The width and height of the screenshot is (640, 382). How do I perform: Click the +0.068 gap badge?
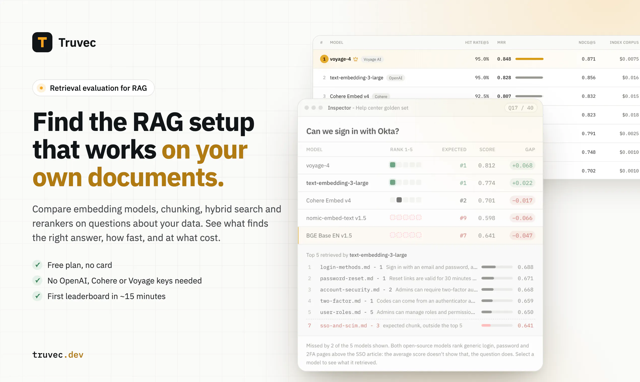click(x=522, y=165)
